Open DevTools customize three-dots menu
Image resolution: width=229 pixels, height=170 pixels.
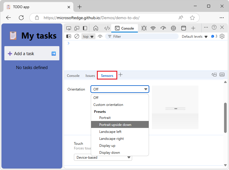coord(206,27)
